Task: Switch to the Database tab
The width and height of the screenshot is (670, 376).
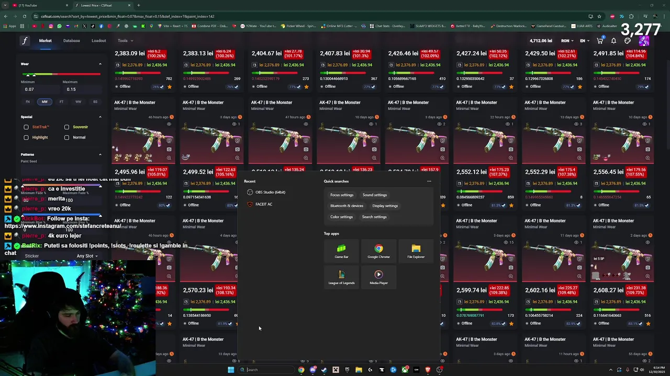Action: 72,41
